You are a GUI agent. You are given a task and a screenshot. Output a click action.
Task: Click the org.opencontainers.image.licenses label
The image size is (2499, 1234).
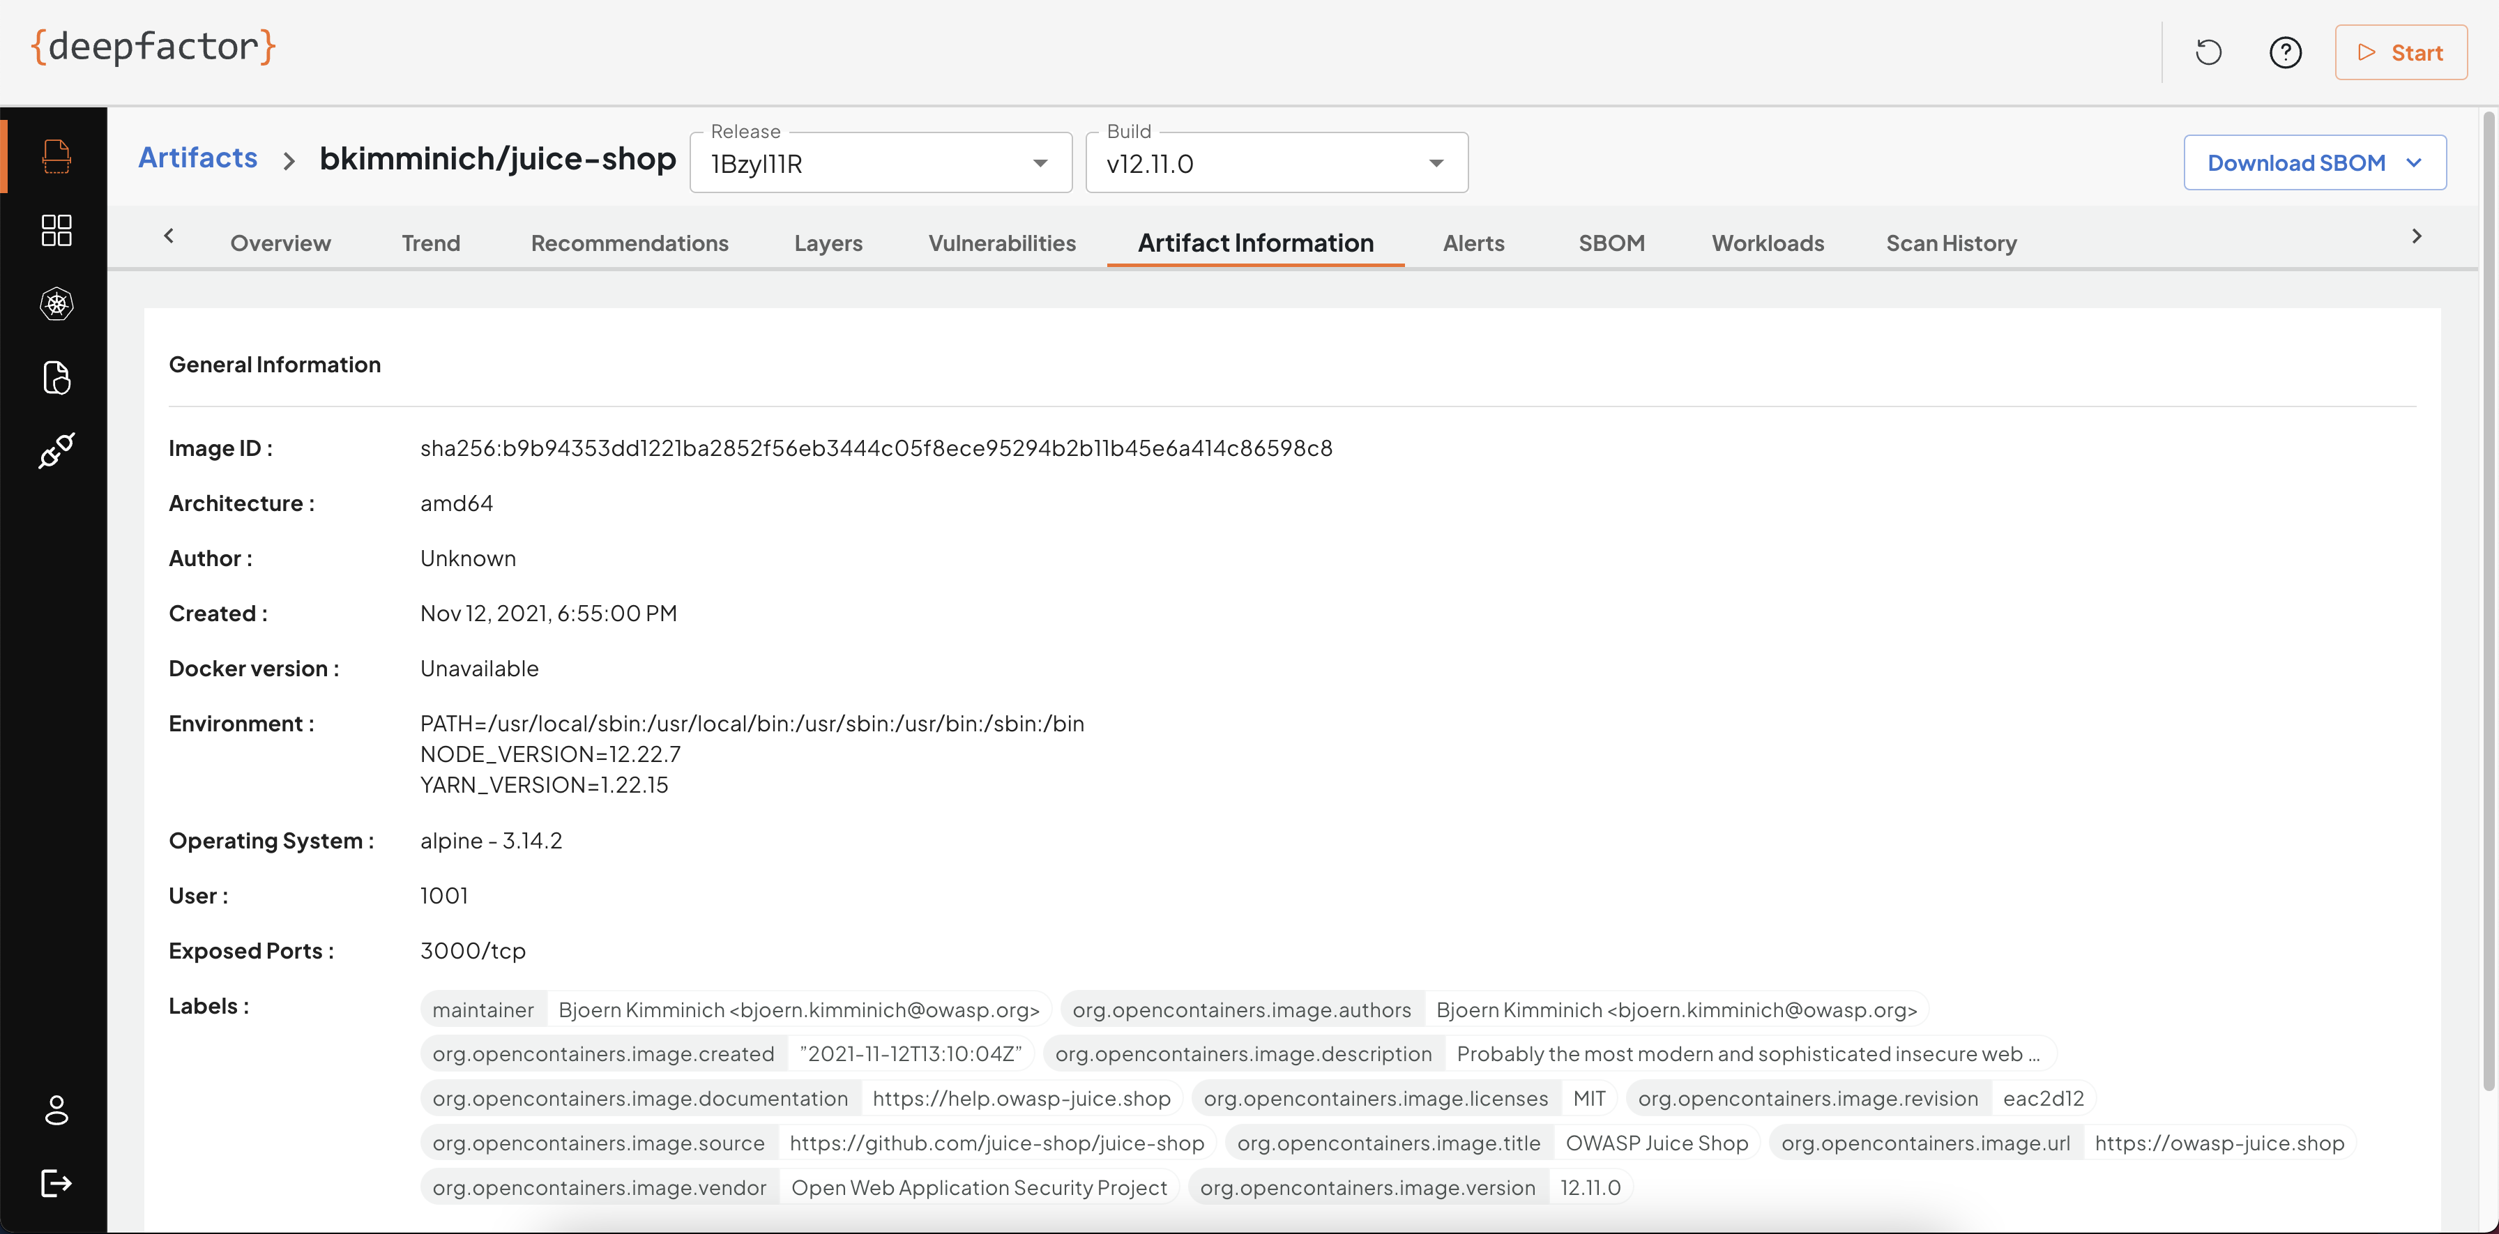[1376, 1098]
